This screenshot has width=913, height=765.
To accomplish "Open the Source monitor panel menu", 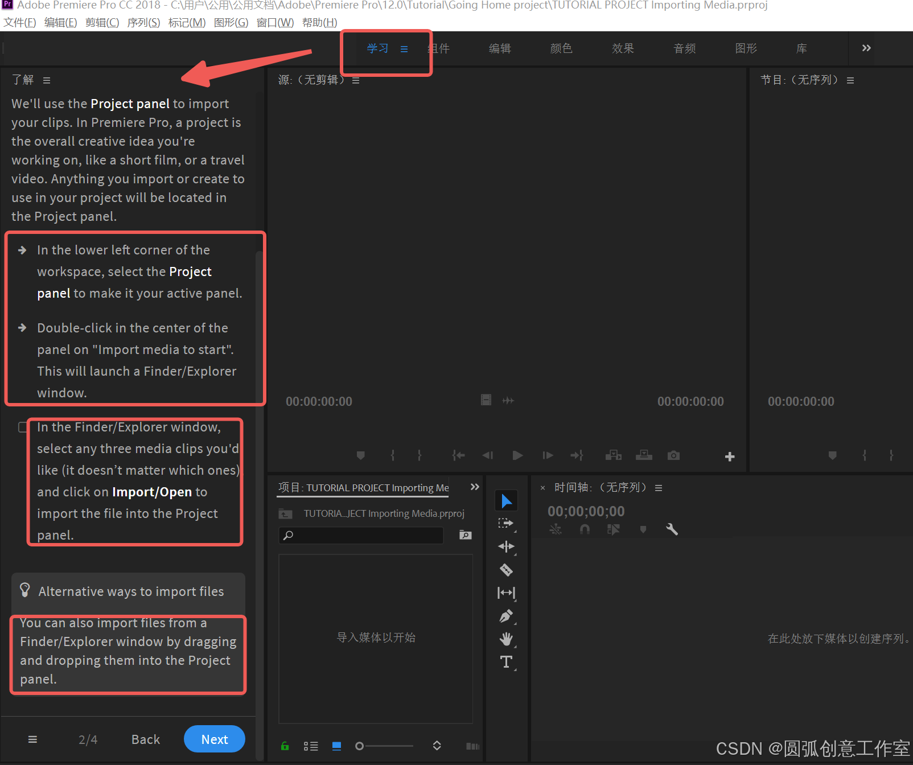I will [x=356, y=80].
